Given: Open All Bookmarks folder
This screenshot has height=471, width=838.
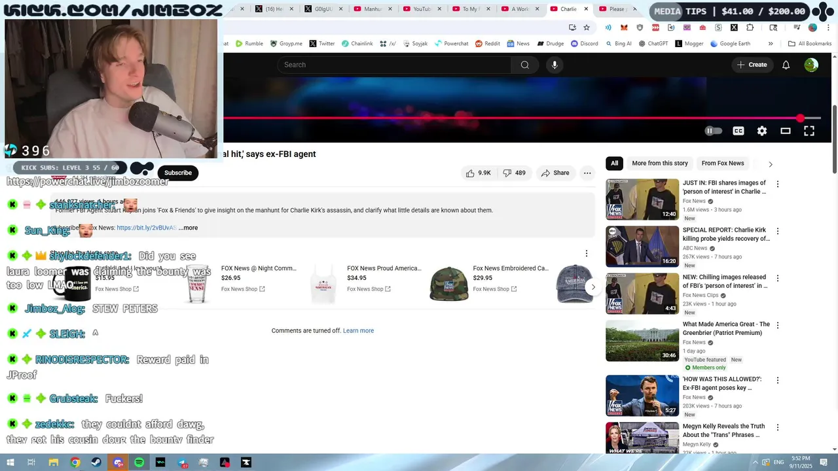Looking at the screenshot, I should [x=810, y=44].
